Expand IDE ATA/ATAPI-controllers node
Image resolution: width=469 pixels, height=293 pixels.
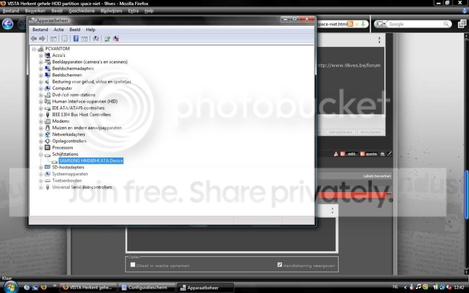[41, 108]
